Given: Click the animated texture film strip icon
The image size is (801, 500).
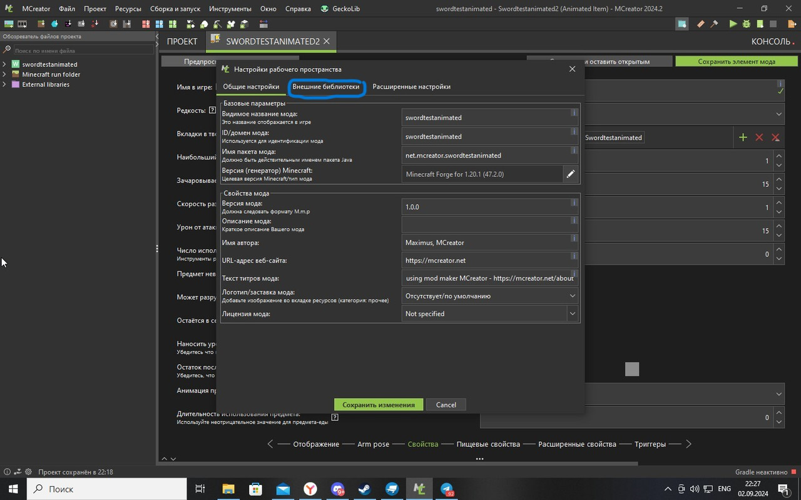Looking at the screenshot, I should [22, 24].
